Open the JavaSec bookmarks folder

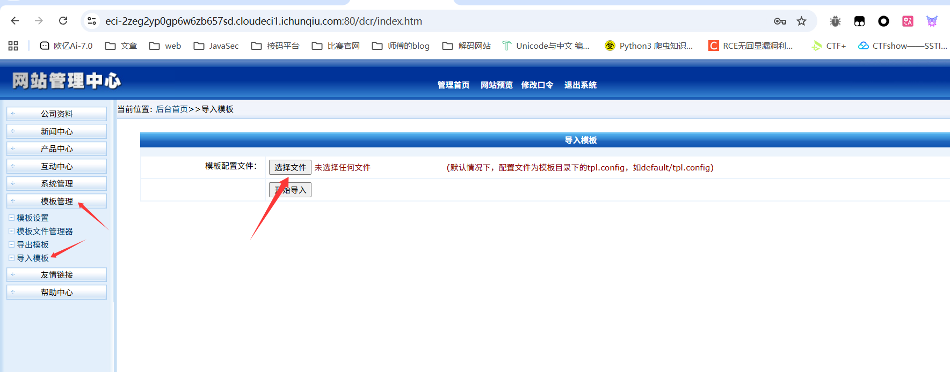coord(216,46)
